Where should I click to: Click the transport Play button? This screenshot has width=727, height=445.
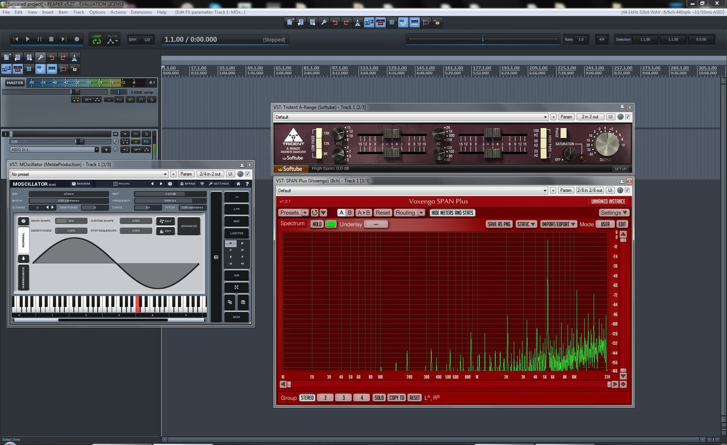[x=28, y=39]
